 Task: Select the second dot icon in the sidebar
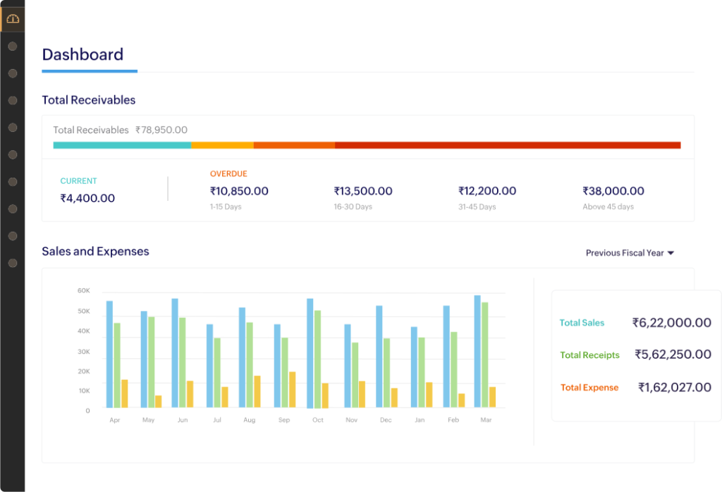(x=13, y=73)
